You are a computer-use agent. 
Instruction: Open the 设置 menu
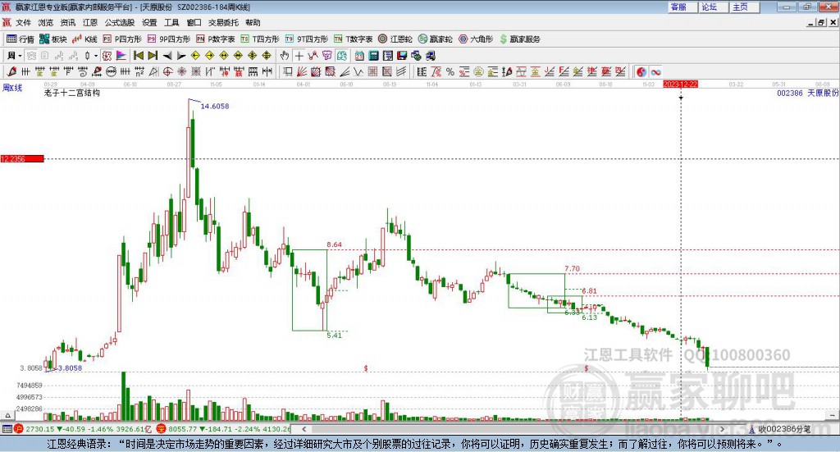[149, 22]
